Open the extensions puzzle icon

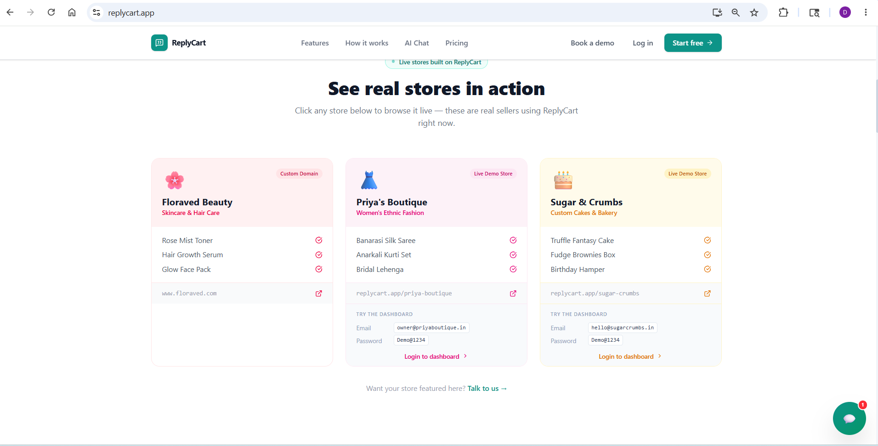coord(783,12)
